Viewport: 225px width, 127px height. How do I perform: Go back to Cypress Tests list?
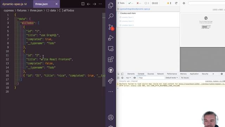pos(121,3)
